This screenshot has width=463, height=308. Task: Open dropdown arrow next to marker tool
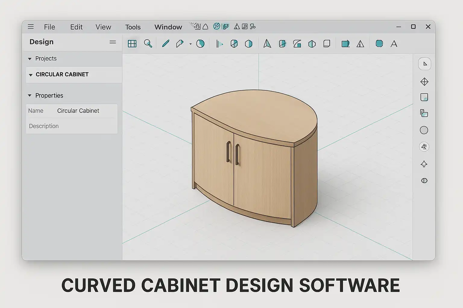(x=191, y=44)
